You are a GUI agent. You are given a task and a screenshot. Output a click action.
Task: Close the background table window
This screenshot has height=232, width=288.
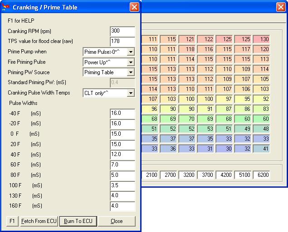coord(281,8)
